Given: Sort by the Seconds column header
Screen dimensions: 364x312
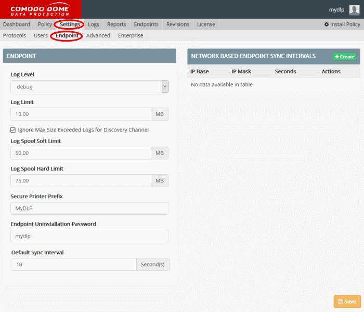Looking at the screenshot, I should pos(285,72).
